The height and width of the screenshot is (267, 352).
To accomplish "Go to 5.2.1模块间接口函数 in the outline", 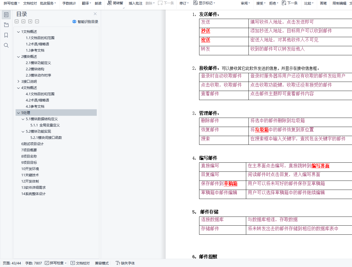I will point(46,138).
